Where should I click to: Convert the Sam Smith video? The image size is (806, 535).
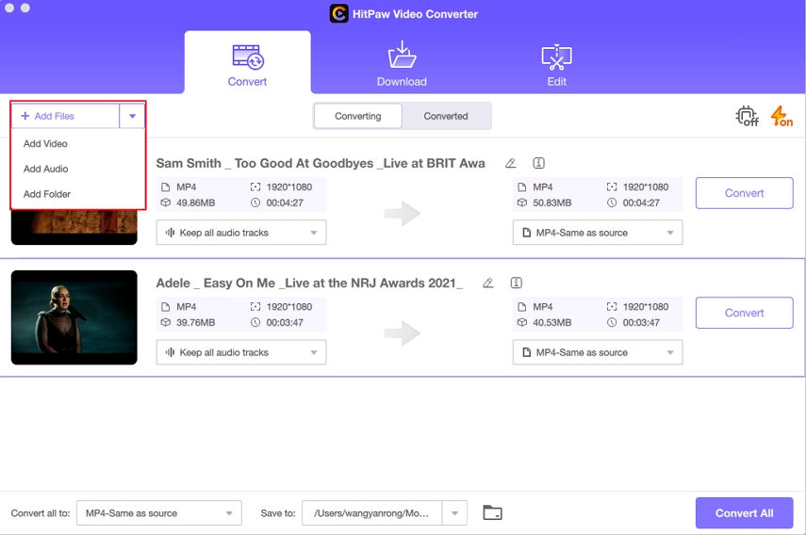pyautogui.click(x=745, y=193)
